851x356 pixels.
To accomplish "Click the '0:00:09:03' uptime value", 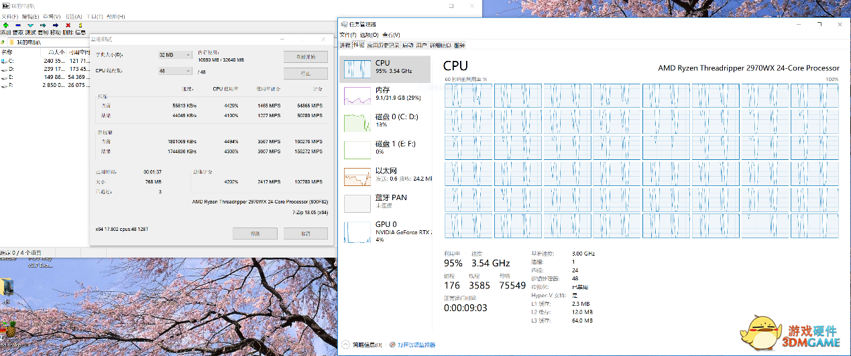I will [x=465, y=308].
